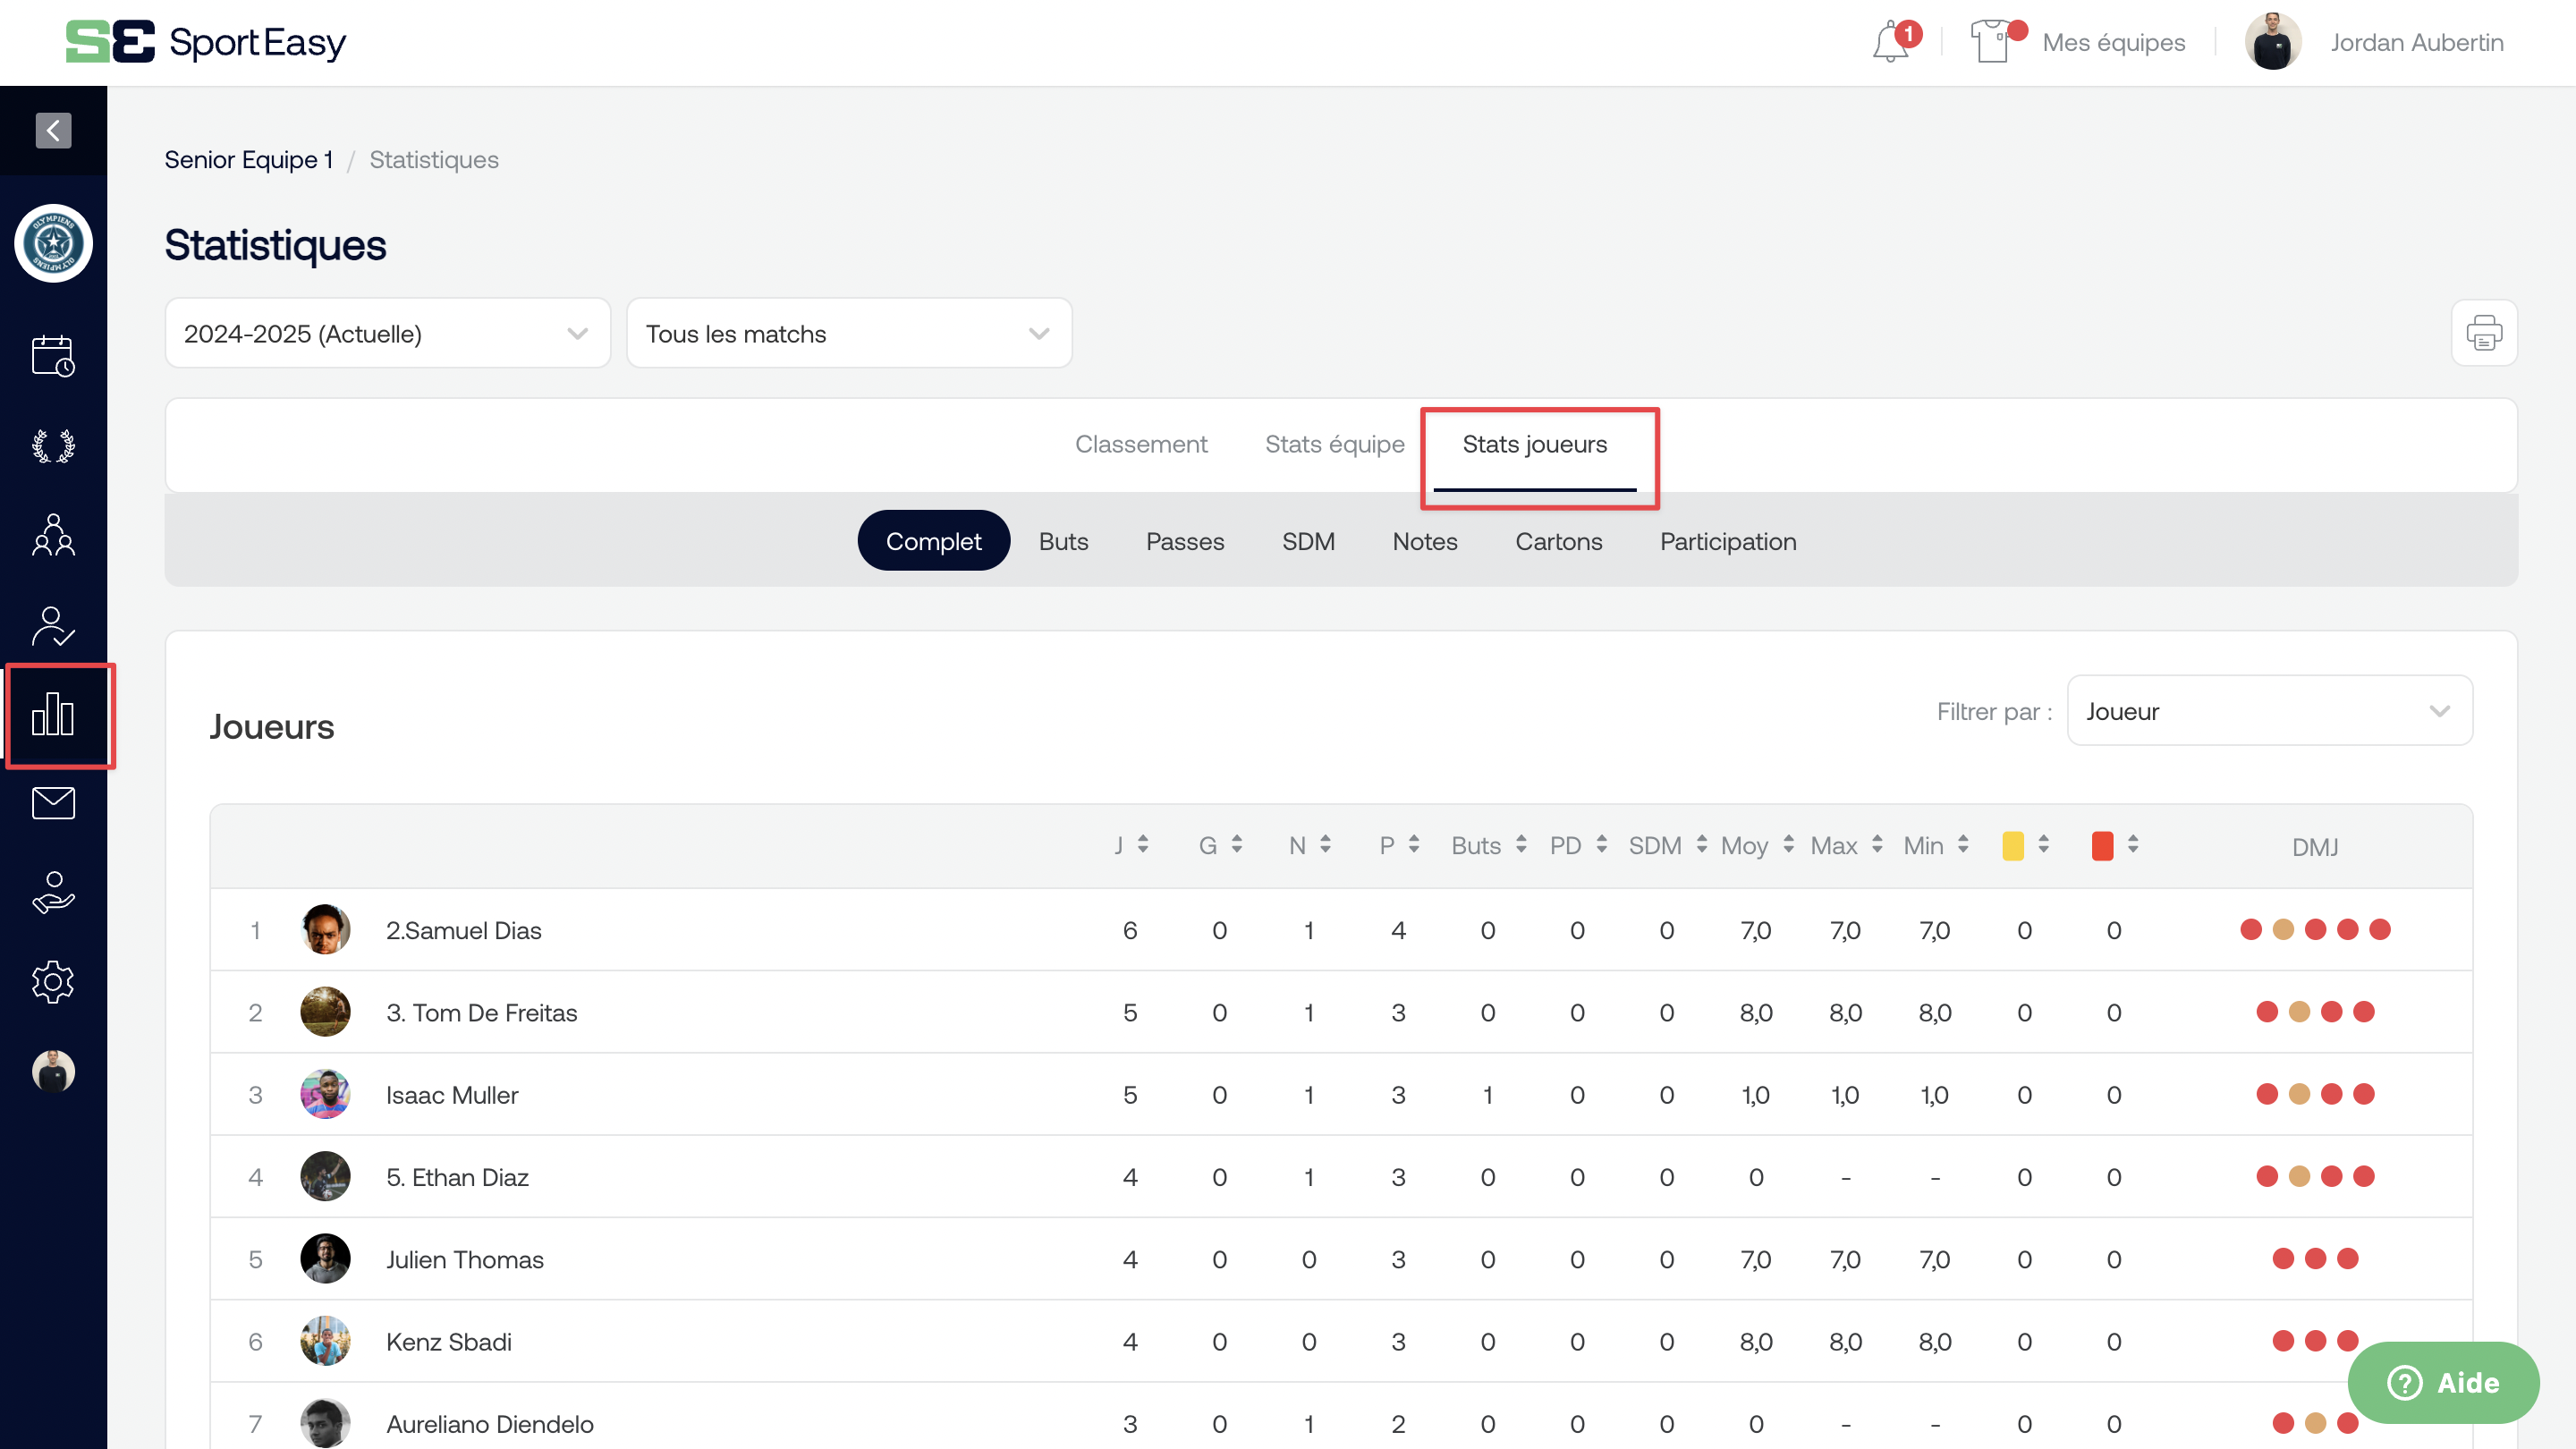Open the statistics bar chart icon
The width and height of the screenshot is (2576, 1449).
[53, 714]
